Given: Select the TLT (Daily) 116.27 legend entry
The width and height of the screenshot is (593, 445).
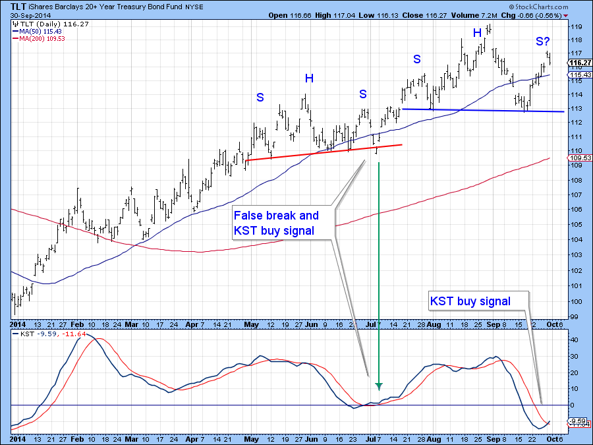Looking at the screenshot, I should point(55,24).
